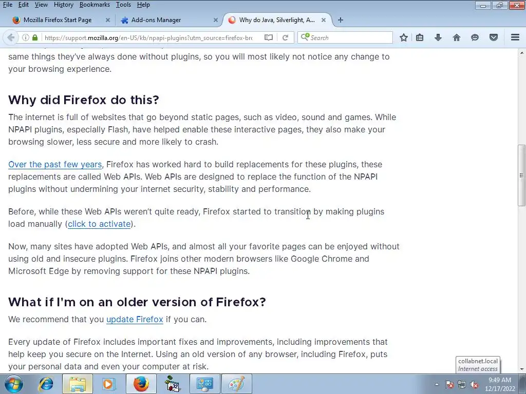Image resolution: width=526 pixels, height=394 pixels.
Task: Select the Why do Java, Silverlight tab
Action: (277, 20)
